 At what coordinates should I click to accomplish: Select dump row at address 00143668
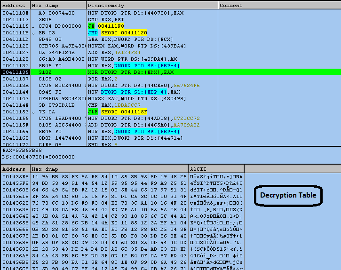tap(122, 230)
